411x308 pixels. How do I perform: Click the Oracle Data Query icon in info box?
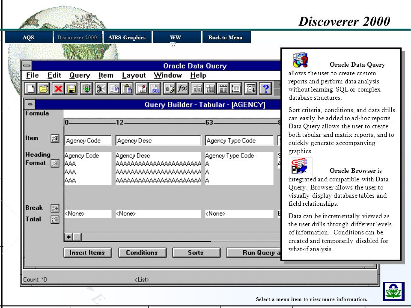301,60
